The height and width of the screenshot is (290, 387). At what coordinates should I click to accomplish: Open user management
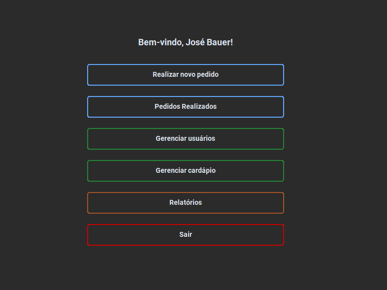click(x=186, y=139)
